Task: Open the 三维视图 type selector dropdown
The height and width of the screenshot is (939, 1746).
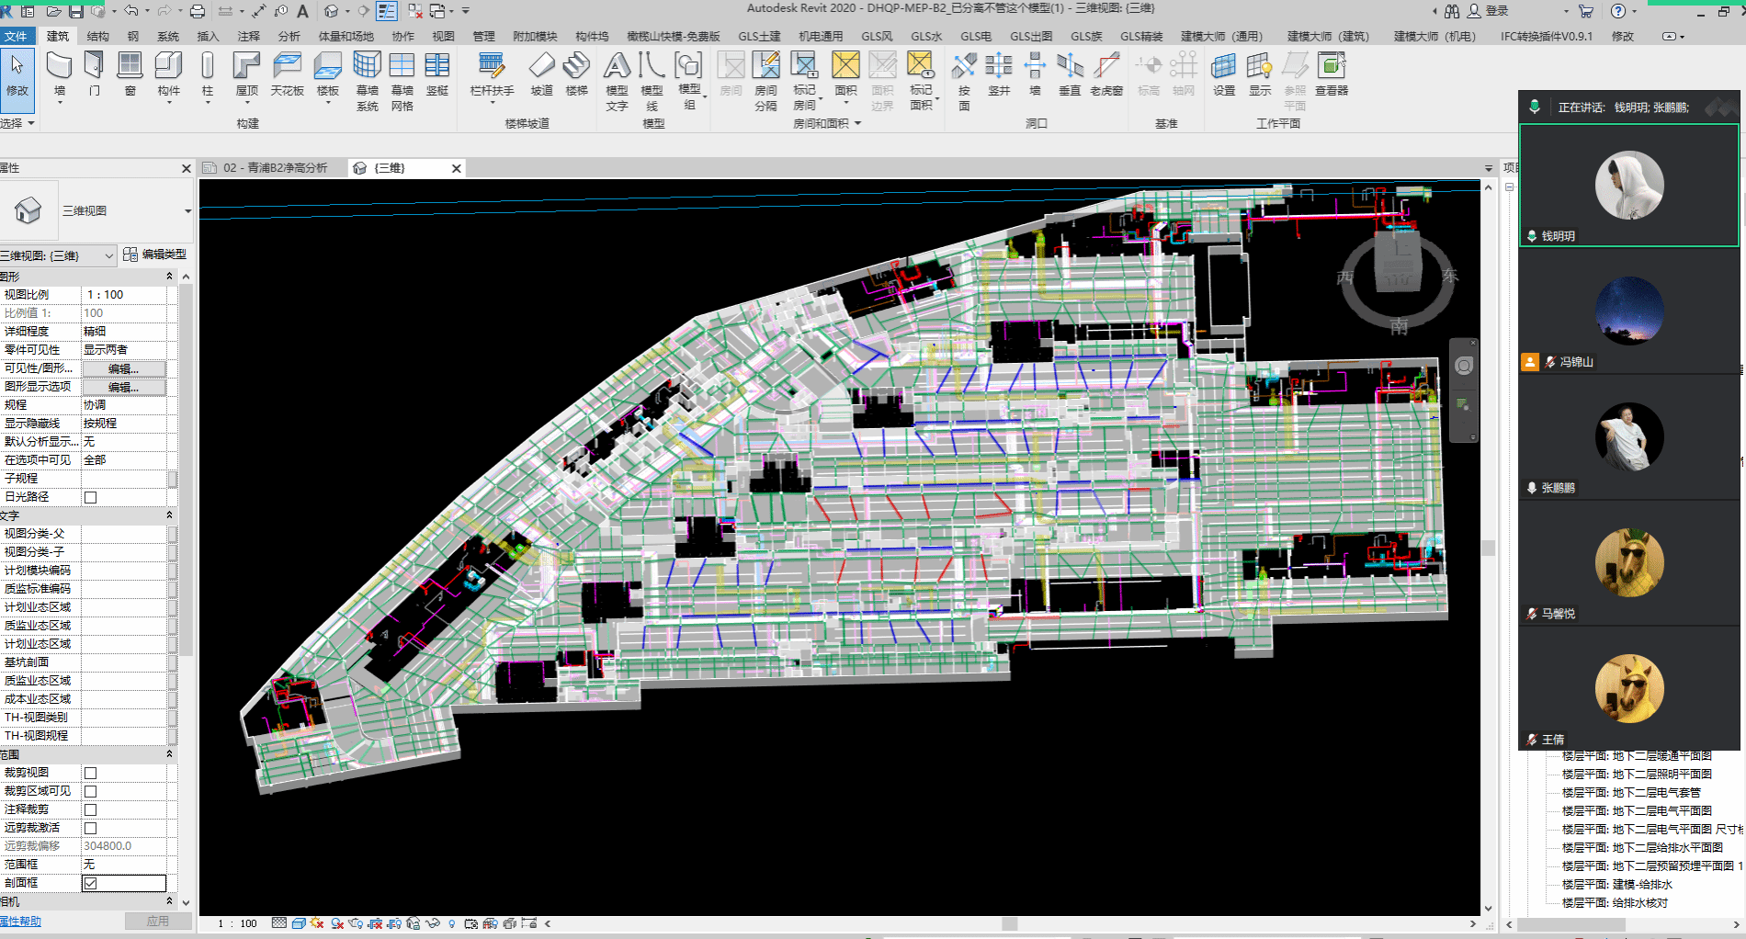Action: pyautogui.click(x=187, y=211)
